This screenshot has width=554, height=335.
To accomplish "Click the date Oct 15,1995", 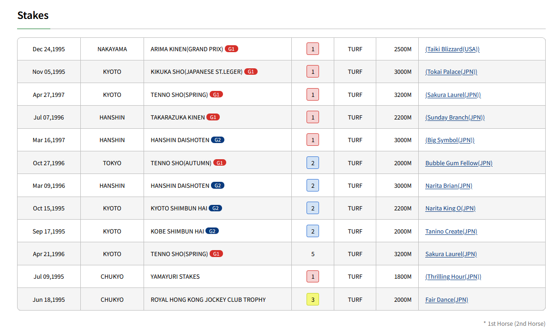I will pyautogui.click(x=49, y=208).
